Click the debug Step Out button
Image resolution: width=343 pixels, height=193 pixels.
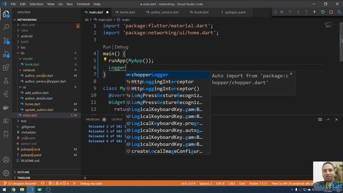coord(306,12)
